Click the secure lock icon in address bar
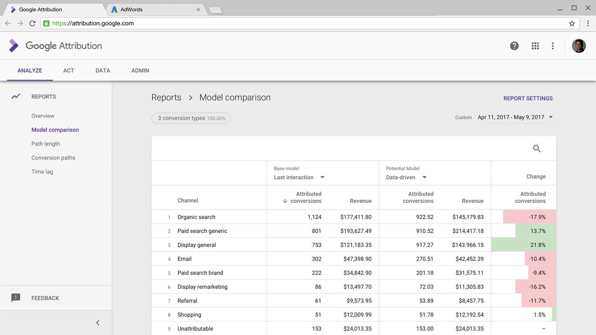This screenshot has width=596, height=335. click(x=46, y=23)
